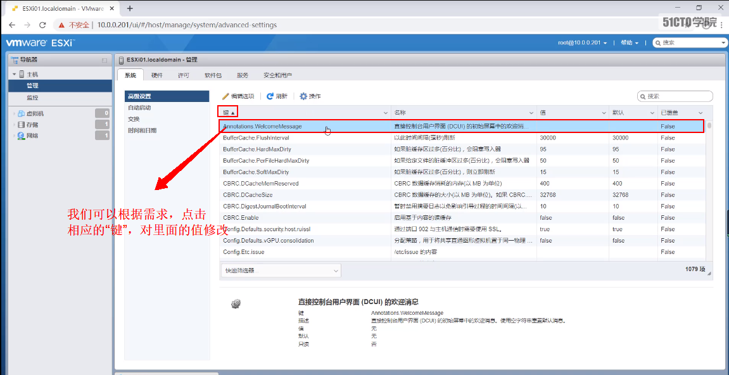The width and height of the screenshot is (729, 375).
Task: Select the CBRC.Enable row
Action: point(462,218)
